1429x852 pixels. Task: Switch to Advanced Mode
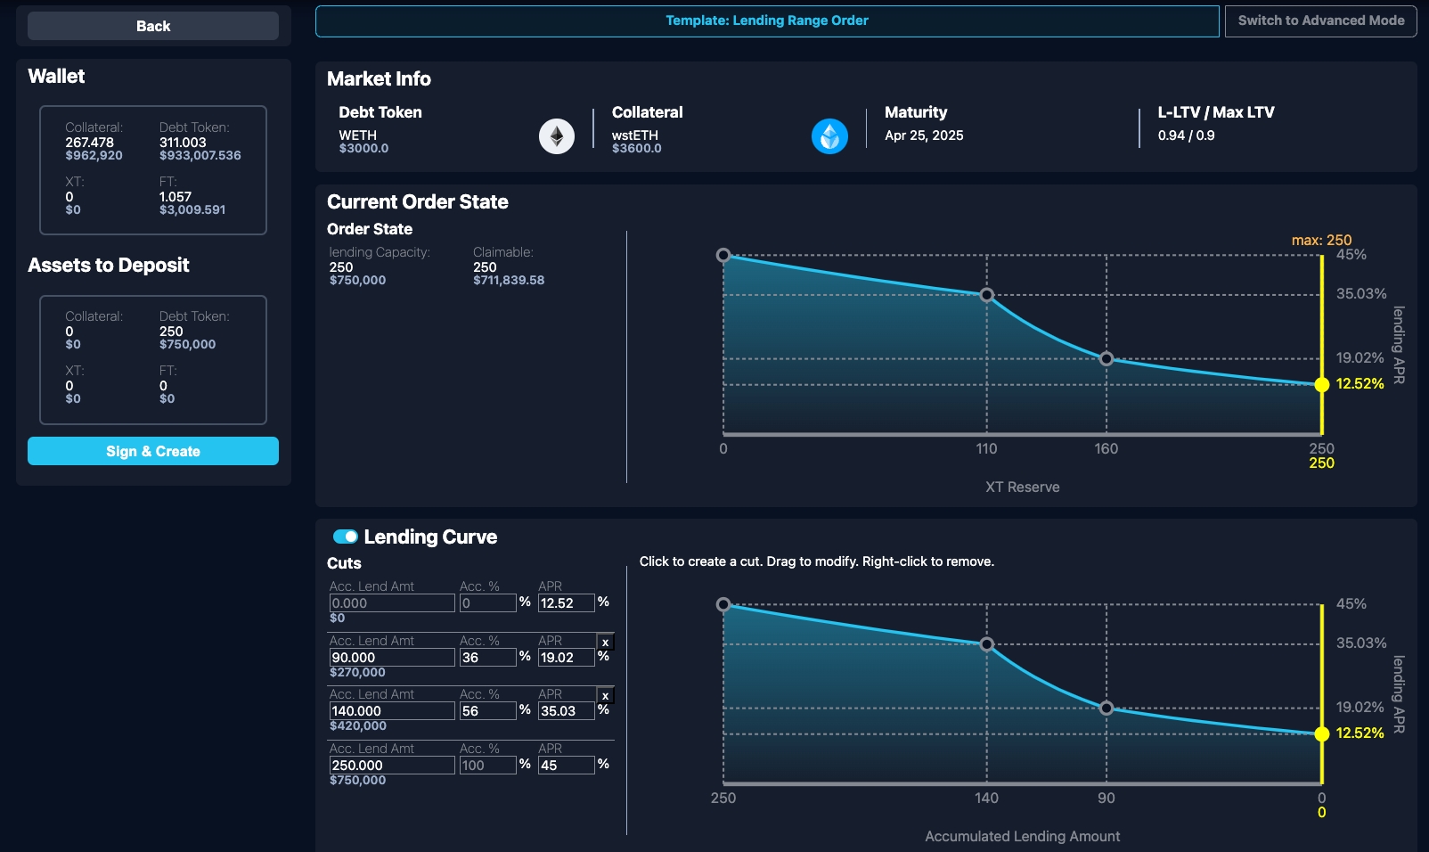coord(1320,20)
